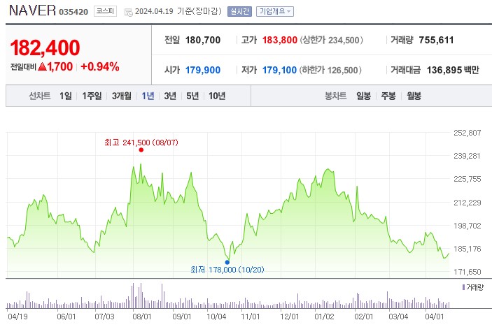Viewport: 492px width, 327px height.
Task: Select the 1주일 line chart tab
Action: click(x=92, y=96)
